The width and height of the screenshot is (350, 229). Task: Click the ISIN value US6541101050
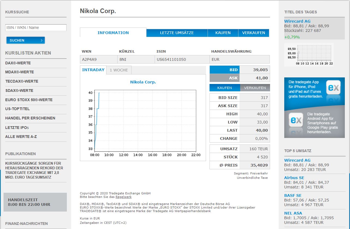pos(171,59)
